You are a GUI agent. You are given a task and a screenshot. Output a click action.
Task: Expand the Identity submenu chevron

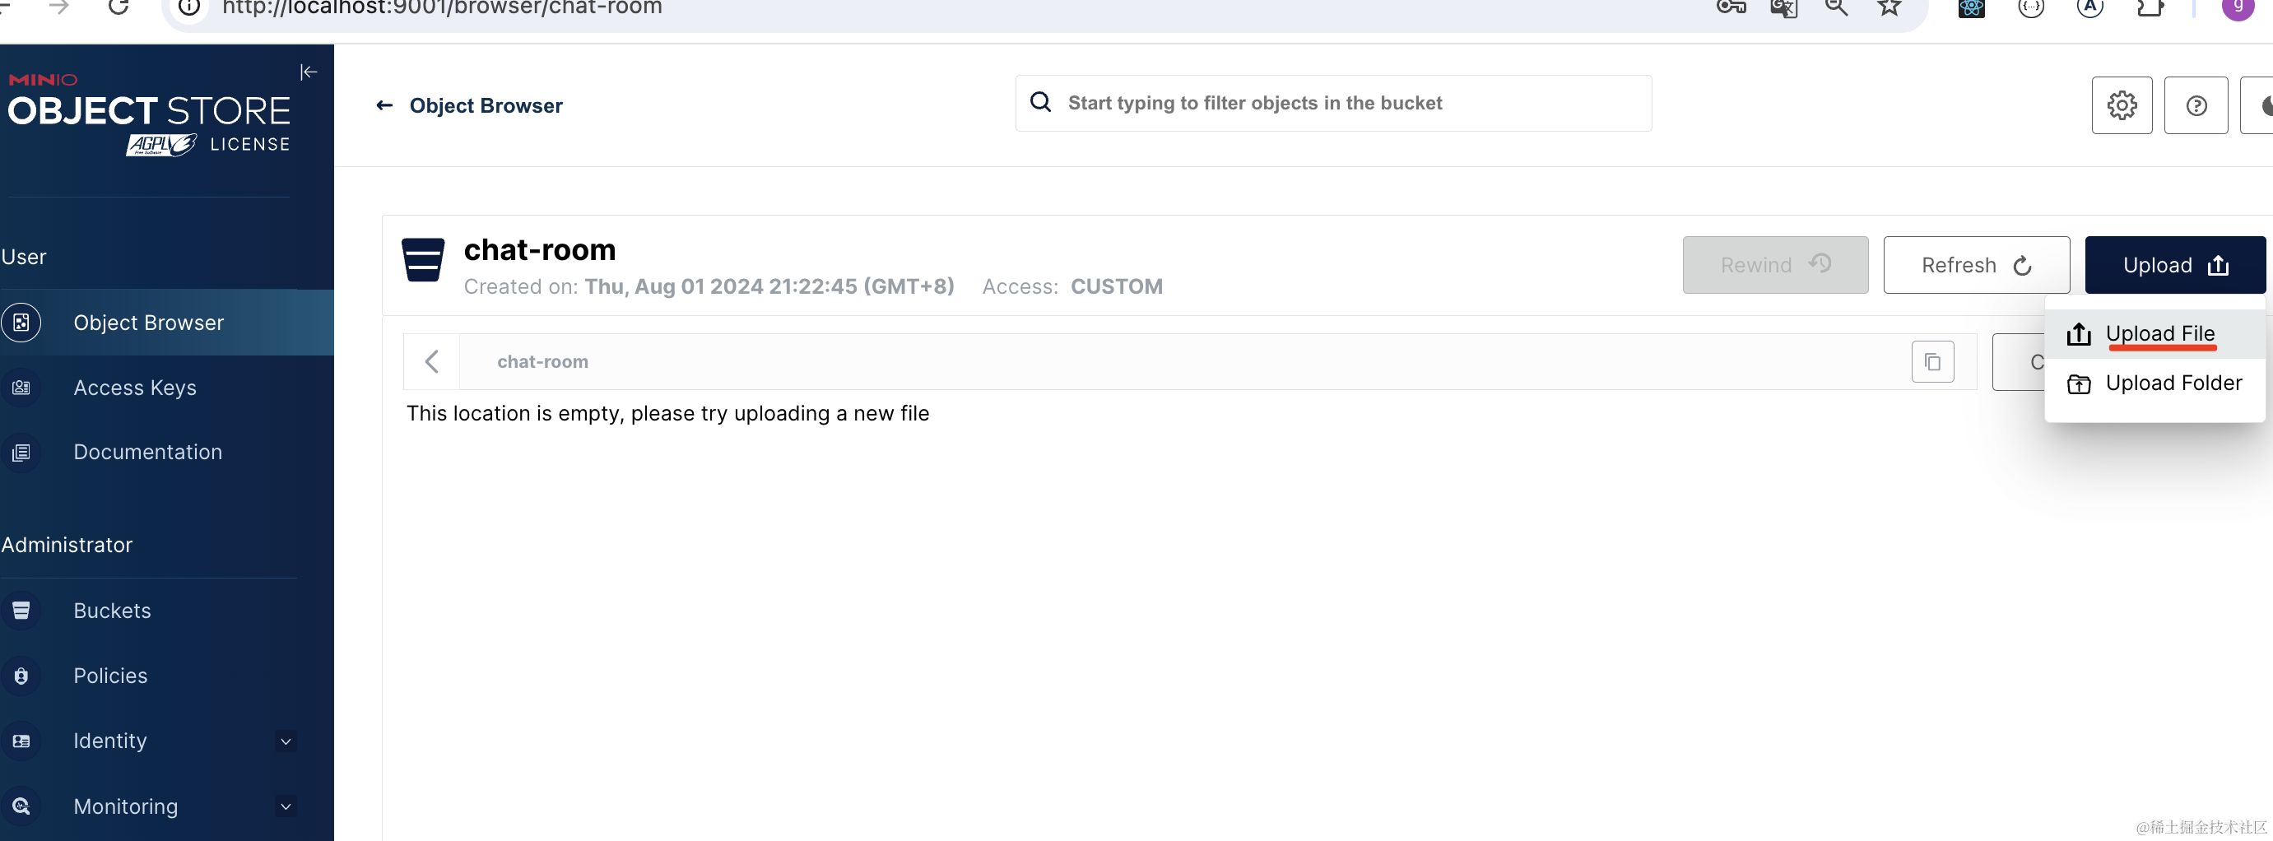tap(285, 741)
